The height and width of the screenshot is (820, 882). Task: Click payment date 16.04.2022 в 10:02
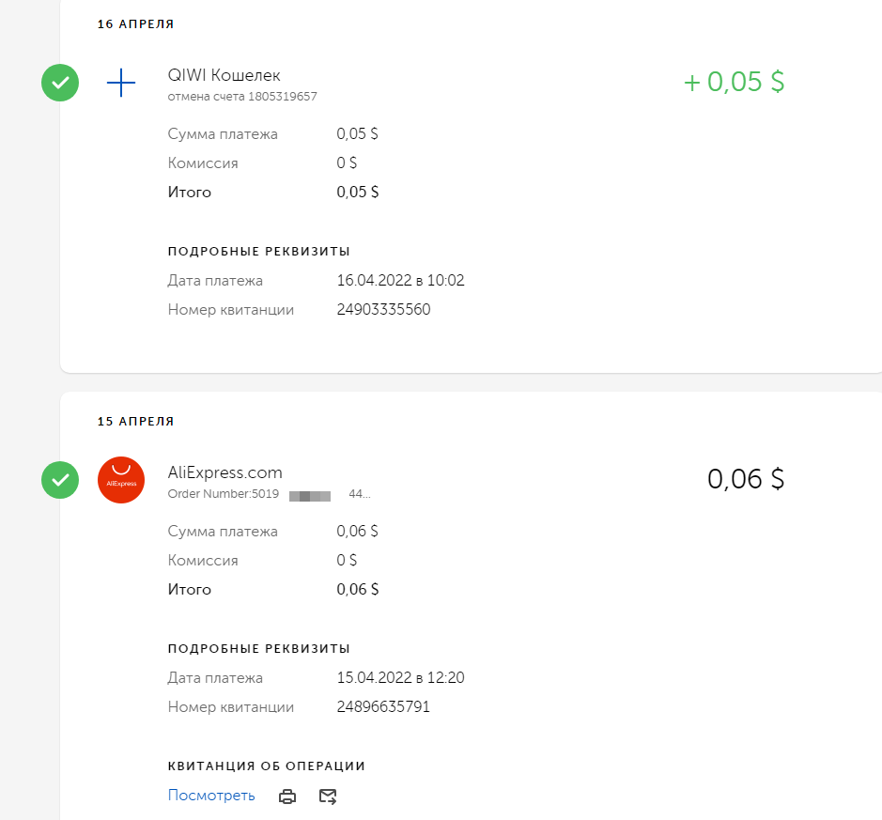(x=400, y=280)
